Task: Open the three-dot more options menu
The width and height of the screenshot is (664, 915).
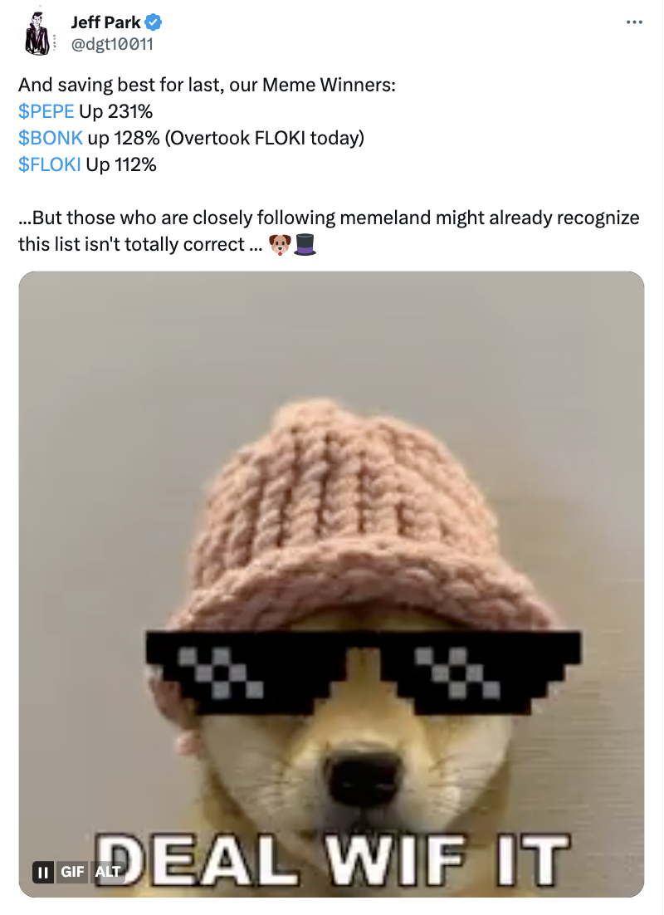Action: [x=633, y=22]
